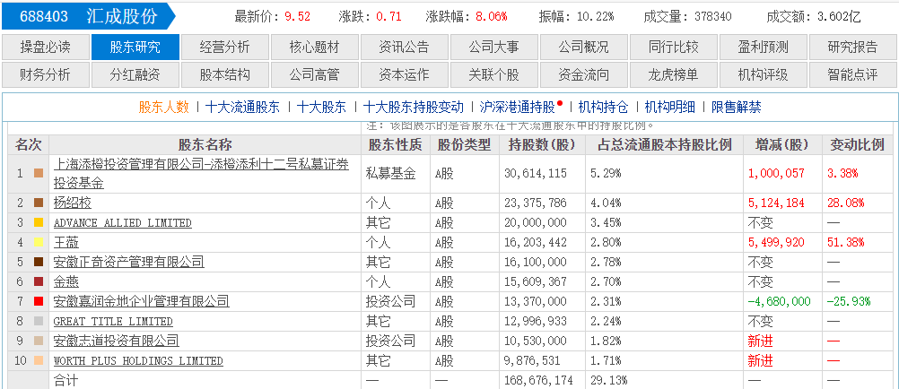Open the 财务分析 tab
Image resolution: width=899 pixels, height=389 pixels.
pyautogui.click(x=45, y=75)
